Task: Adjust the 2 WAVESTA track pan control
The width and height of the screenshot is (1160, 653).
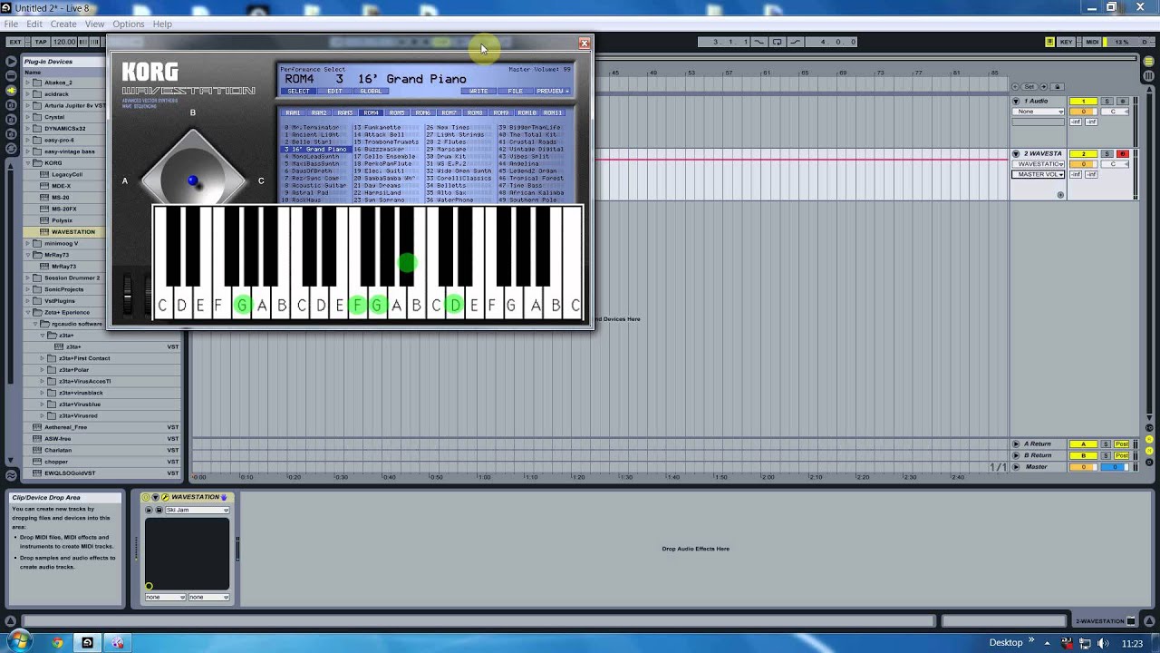Action: click(1115, 164)
